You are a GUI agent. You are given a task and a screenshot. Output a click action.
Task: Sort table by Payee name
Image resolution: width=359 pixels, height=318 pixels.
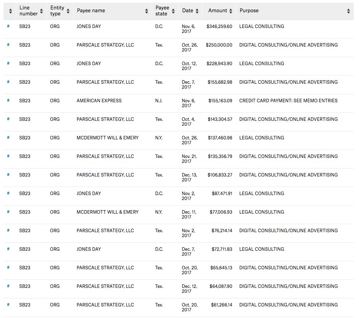[147, 11]
